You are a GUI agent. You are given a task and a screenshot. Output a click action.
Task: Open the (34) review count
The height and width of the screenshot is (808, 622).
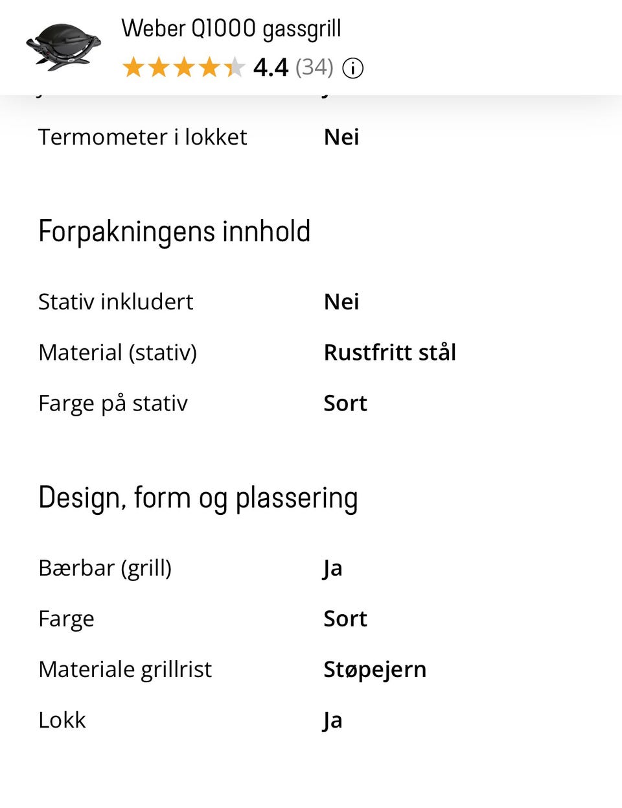pyautogui.click(x=314, y=67)
